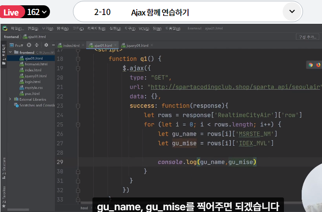
Task: Click console.log statement on line 29
Action: (x=207, y=162)
